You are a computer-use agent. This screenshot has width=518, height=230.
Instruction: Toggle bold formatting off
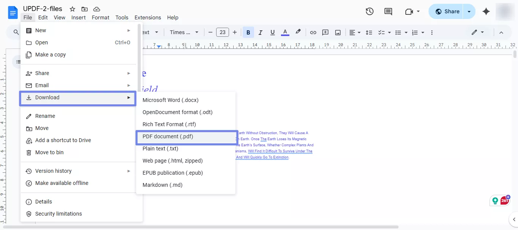pos(248,32)
